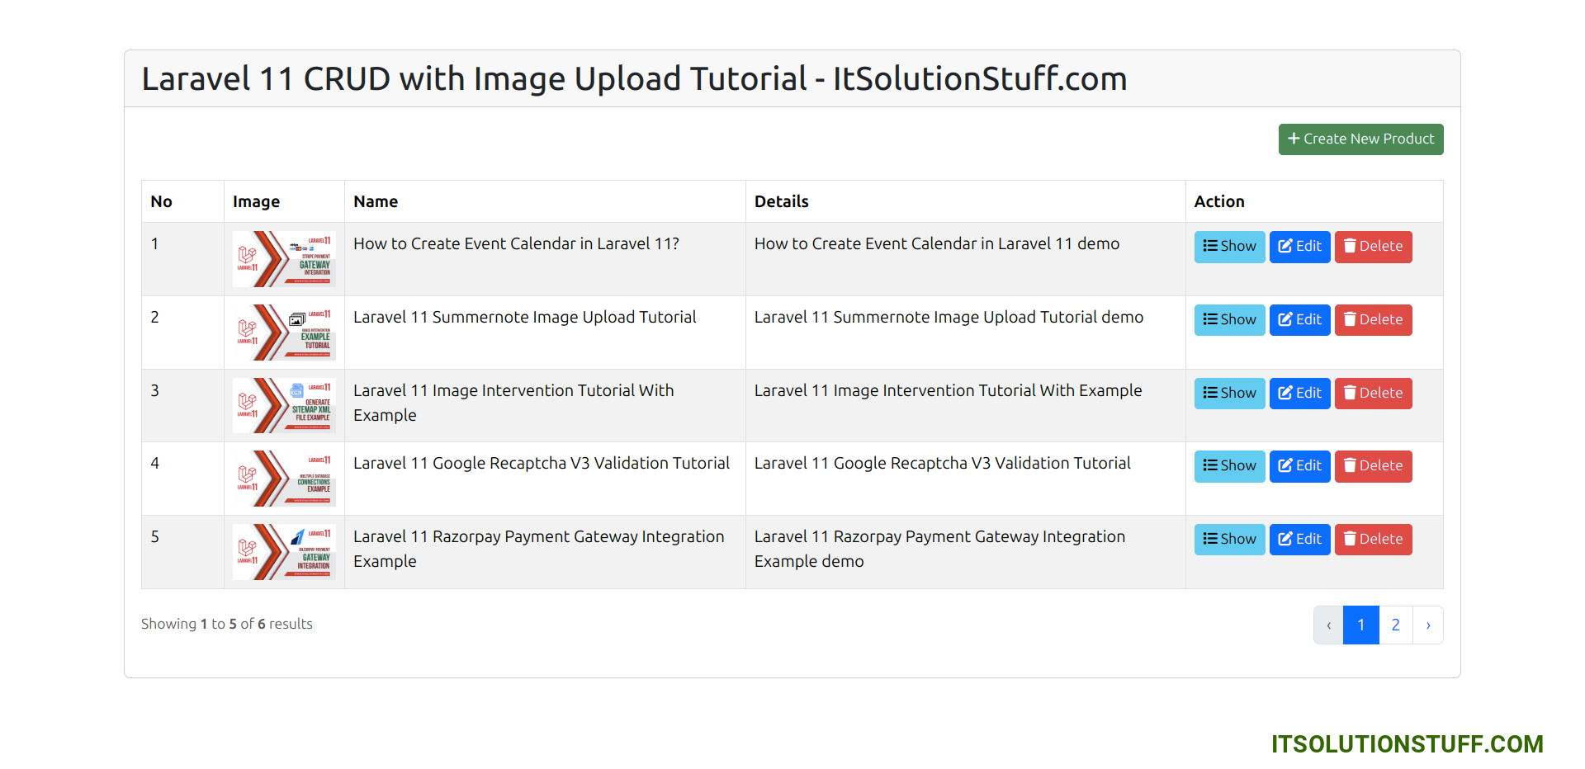Select details 'Laravel 11 Razorpay Payment Gateway Integration Example demo'
The height and width of the screenshot is (769, 1585).
point(939,550)
